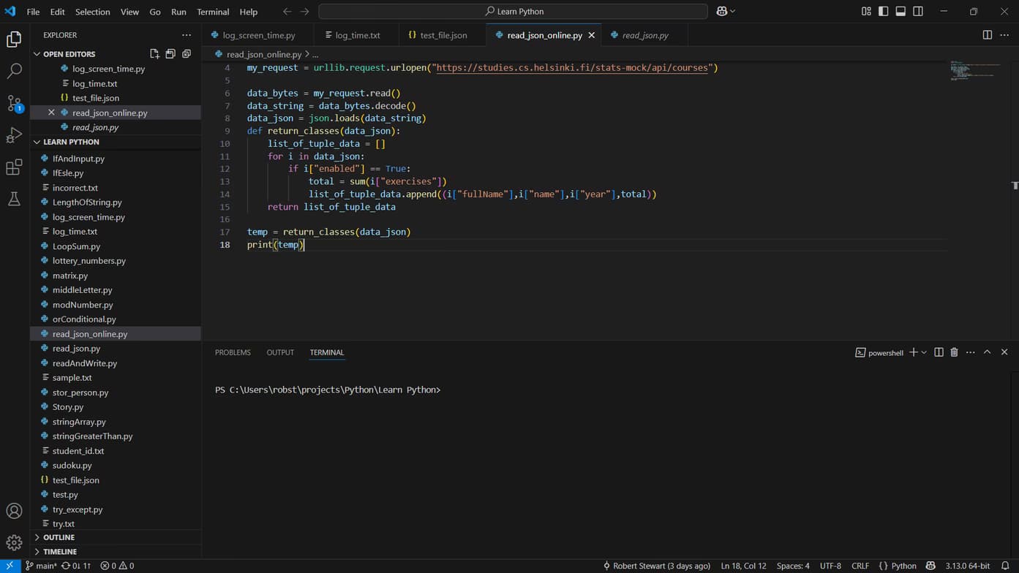
Task: Open the Extensions view icon
Action: point(14,167)
